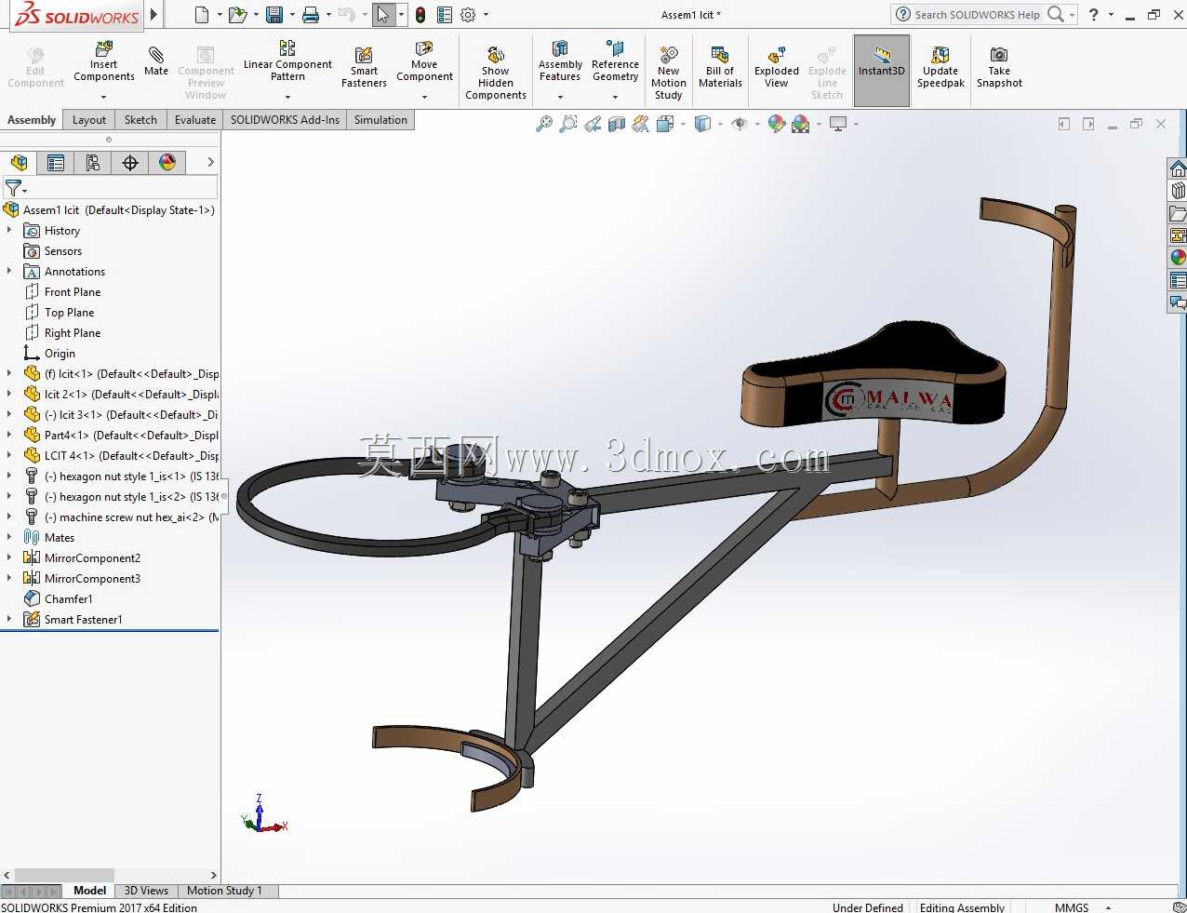Toggle the Select arrow tool
1187x913 pixels.
[x=382, y=15]
